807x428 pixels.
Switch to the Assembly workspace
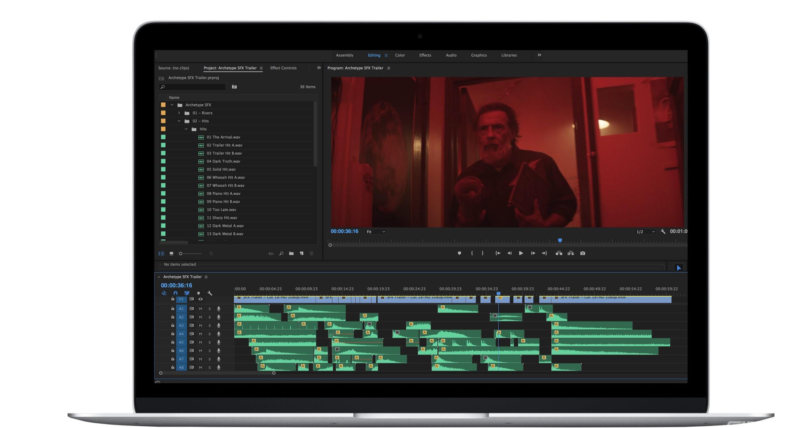coord(344,55)
